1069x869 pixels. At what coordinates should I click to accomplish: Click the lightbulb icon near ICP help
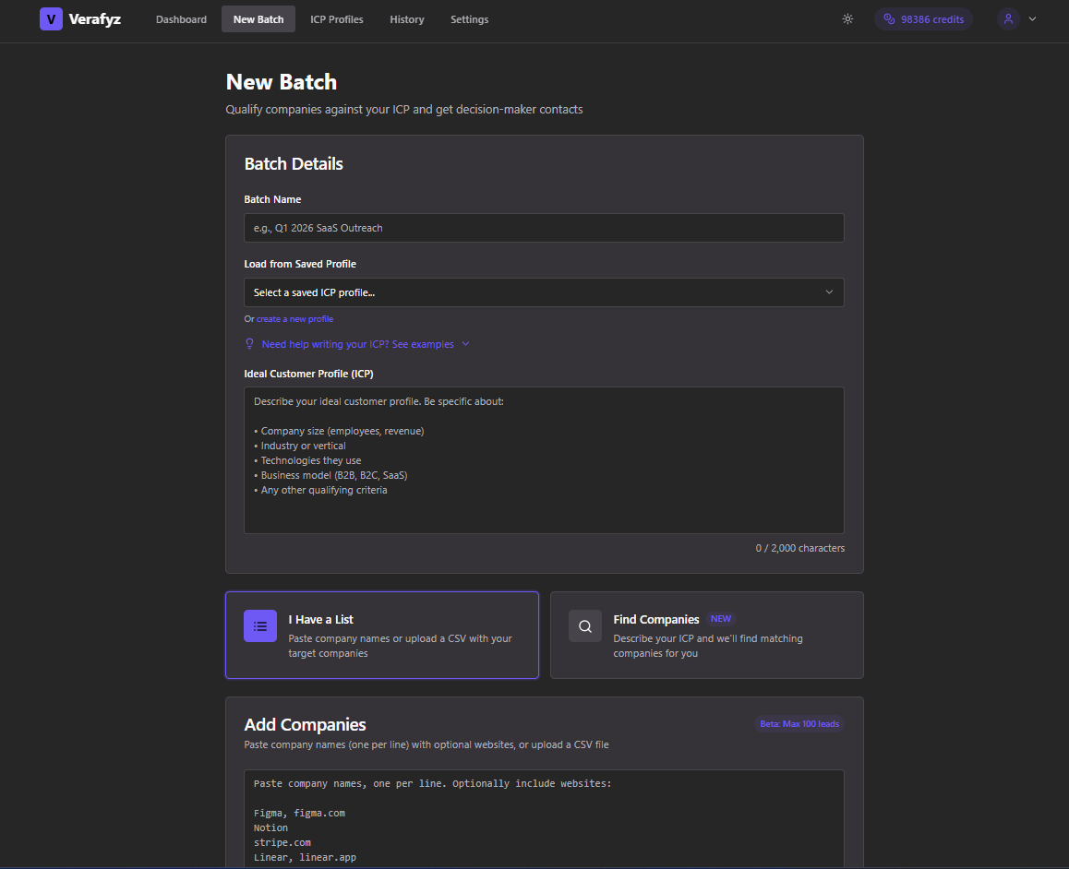(249, 343)
